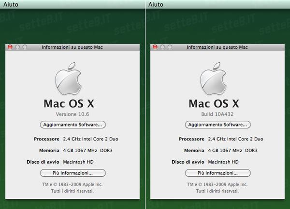This screenshot has width=290, height=209.
Task: Click Aggiornamento Software button in right window
Action: 217,125
